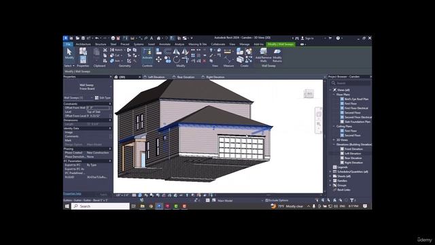
Task: Click the red Delete X icon
Action: 205,61
